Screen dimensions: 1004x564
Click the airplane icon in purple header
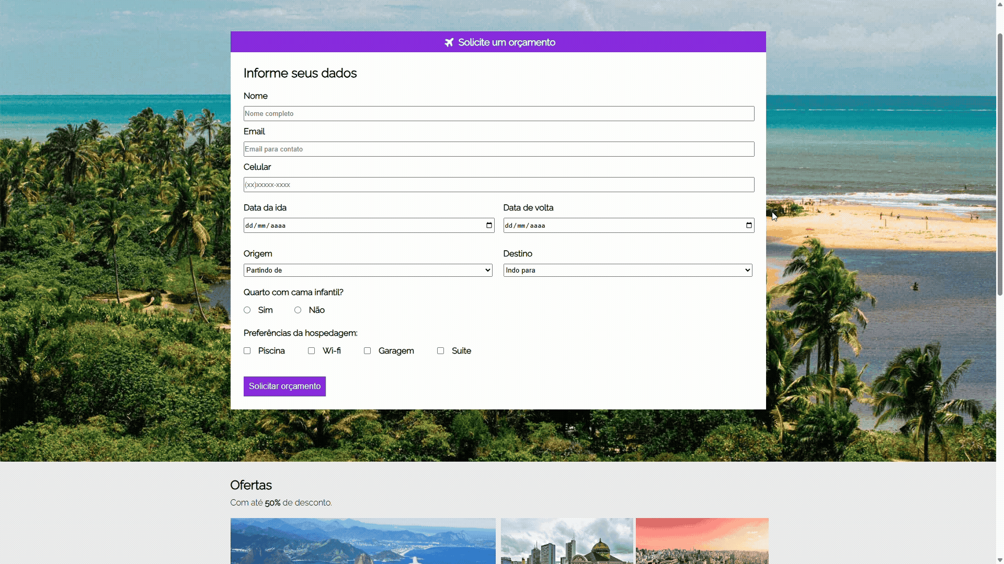(x=449, y=42)
